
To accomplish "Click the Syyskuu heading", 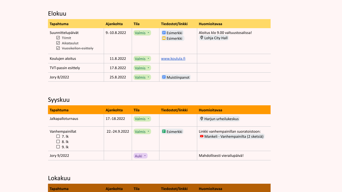I will coord(59,100).
